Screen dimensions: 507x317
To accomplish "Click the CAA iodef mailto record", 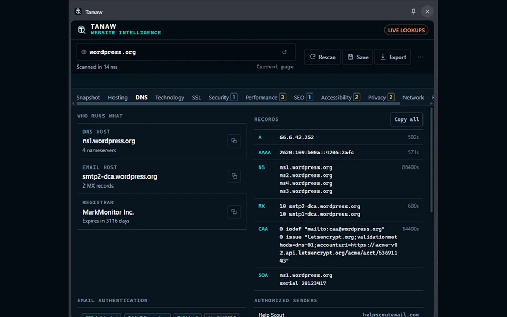I will 332,229.
